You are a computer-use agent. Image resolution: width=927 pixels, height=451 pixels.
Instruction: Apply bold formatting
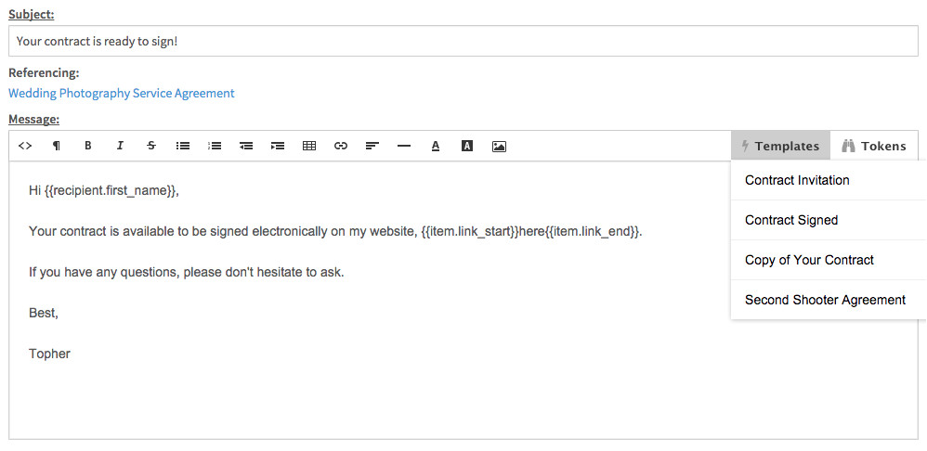click(x=88, y=146)
